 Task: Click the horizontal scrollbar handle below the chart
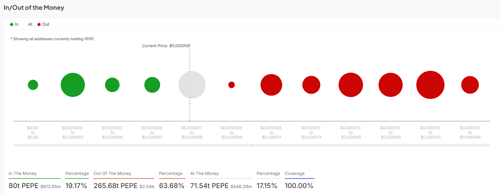252,145
